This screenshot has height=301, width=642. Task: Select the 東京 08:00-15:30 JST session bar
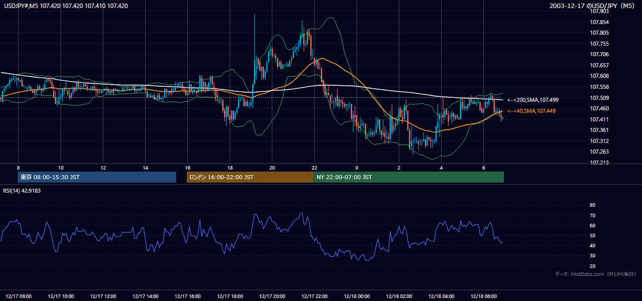97,177
